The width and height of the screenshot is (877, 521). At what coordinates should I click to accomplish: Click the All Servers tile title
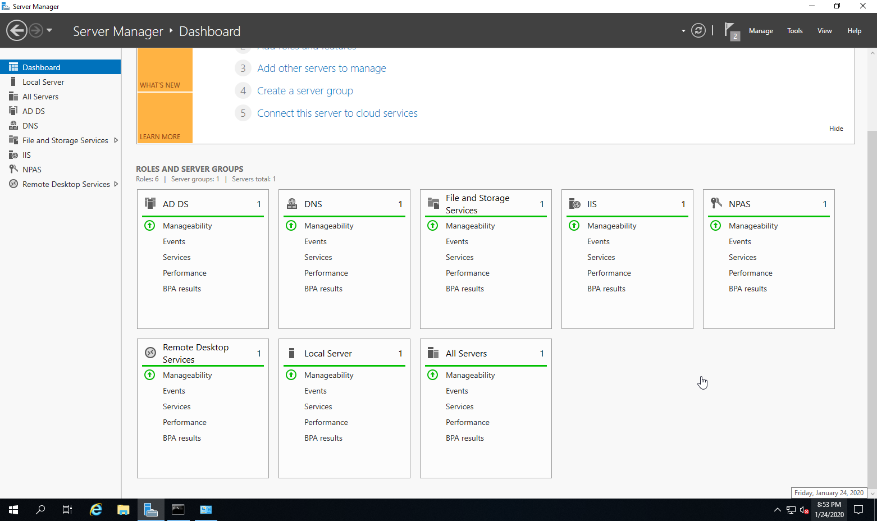(467, 353)
